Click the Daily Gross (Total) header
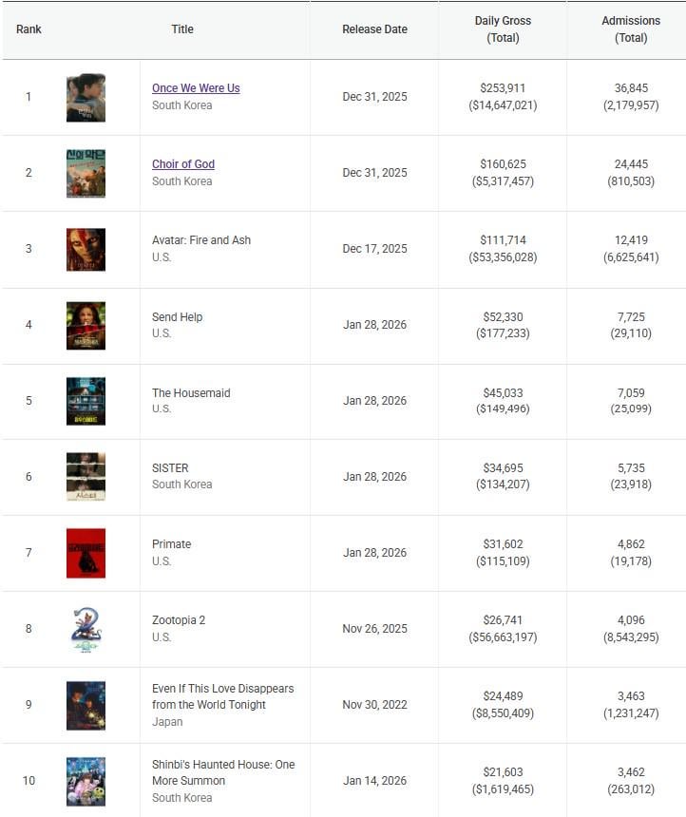This screenshot has height=817, width=686. point(503,29)
